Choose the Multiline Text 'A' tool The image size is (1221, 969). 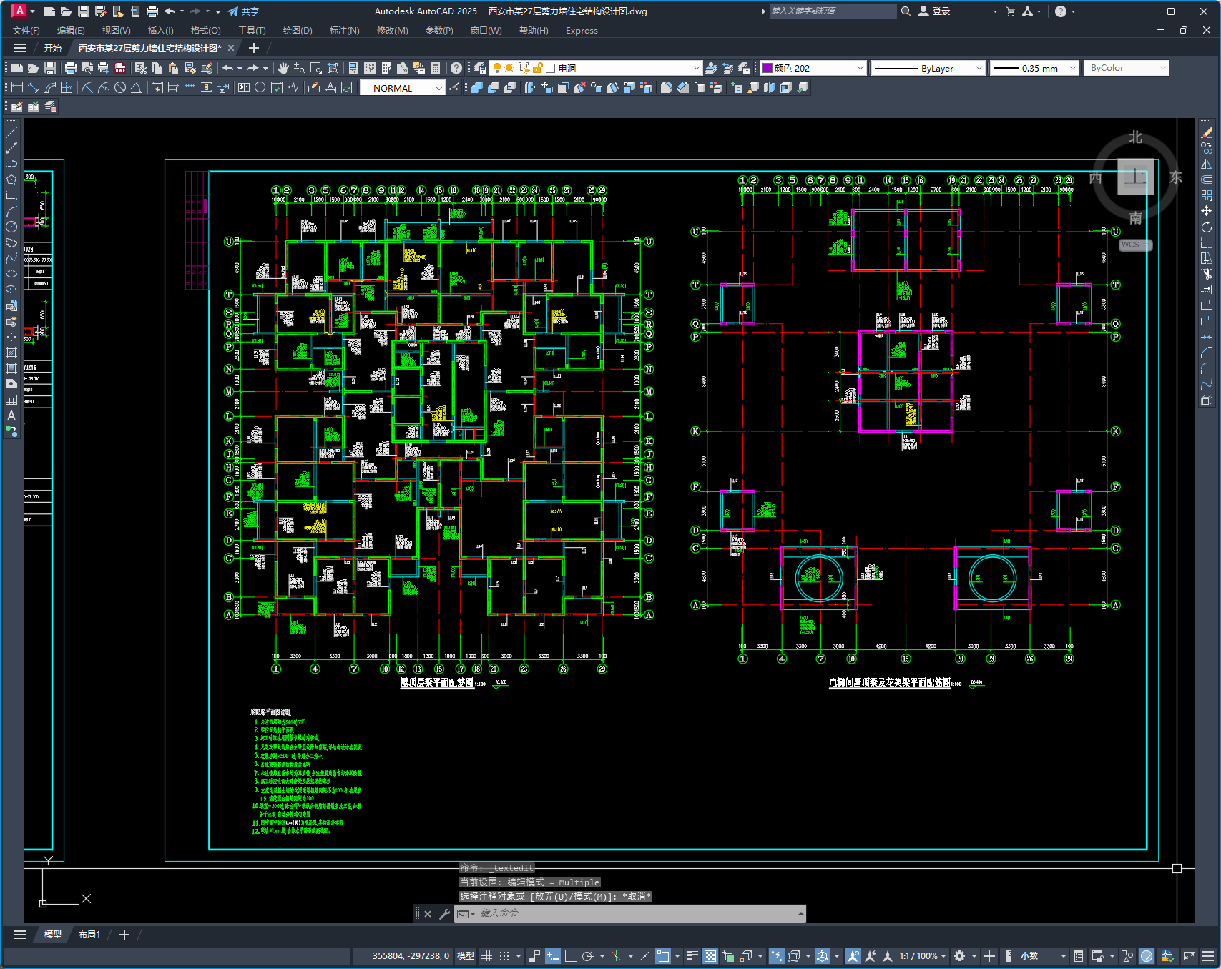click(x=11, y=415)
